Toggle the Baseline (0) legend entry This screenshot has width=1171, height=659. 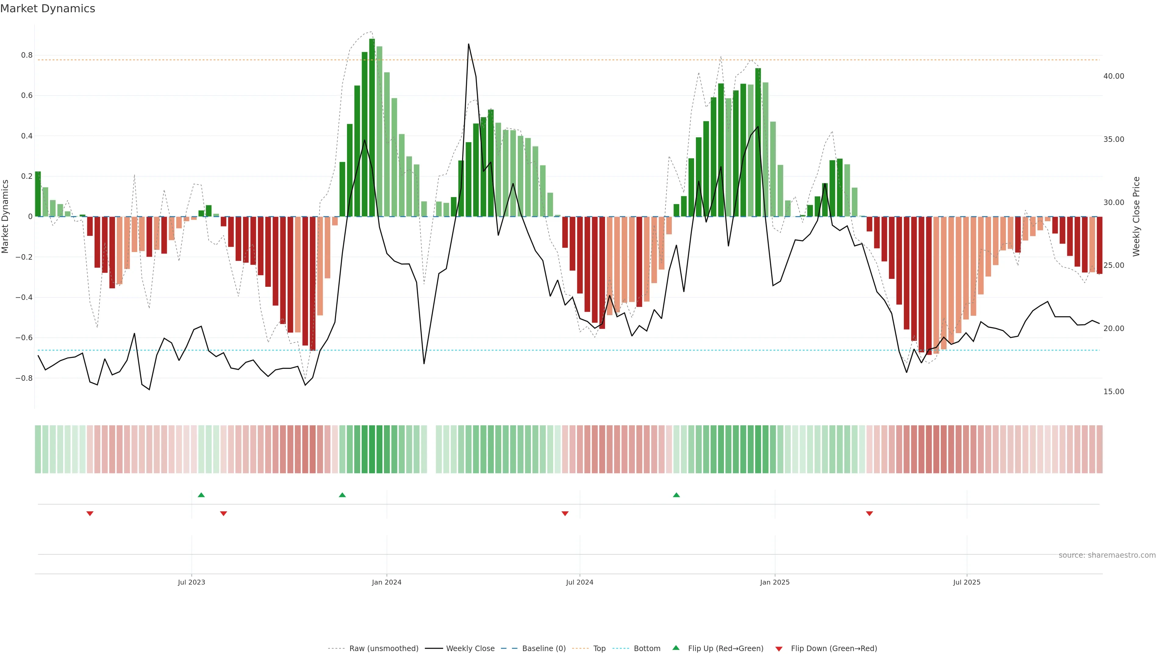coord(544,648)
